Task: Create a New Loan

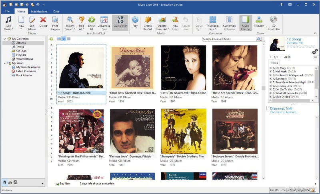Action: pos(175,23)
